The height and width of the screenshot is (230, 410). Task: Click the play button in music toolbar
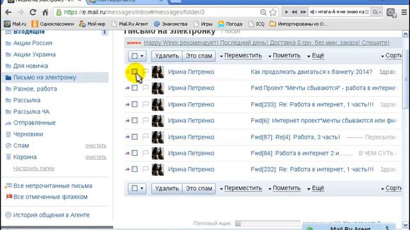286,12
